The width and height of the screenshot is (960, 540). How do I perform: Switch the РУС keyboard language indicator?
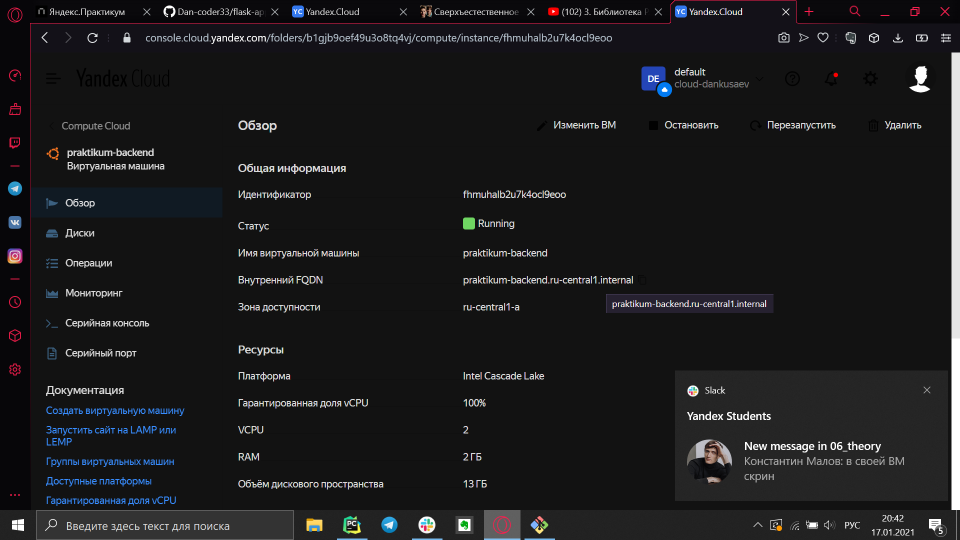pos(852,525)
